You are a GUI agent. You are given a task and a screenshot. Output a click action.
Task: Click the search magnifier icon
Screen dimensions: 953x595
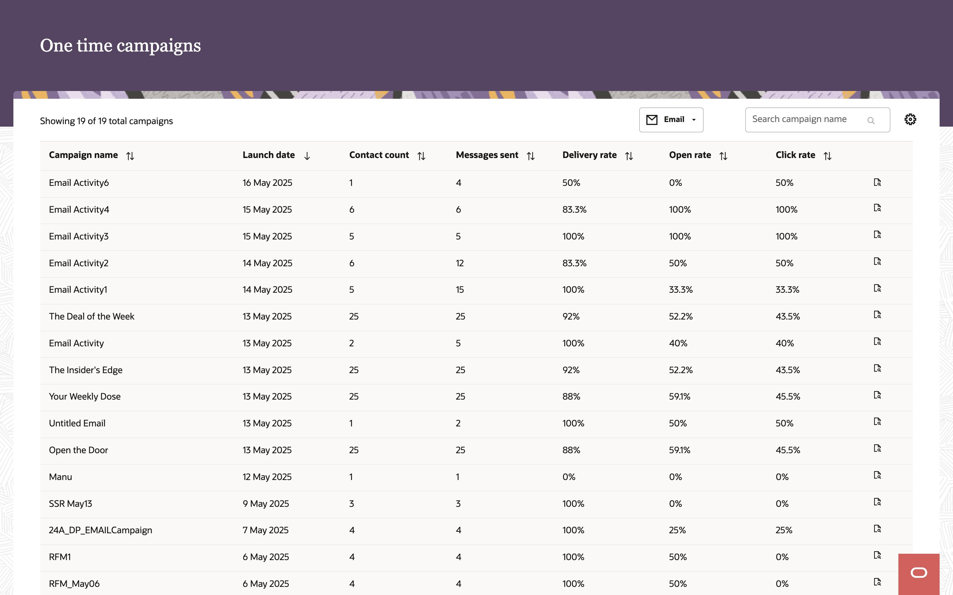click(x=872, y=120)
